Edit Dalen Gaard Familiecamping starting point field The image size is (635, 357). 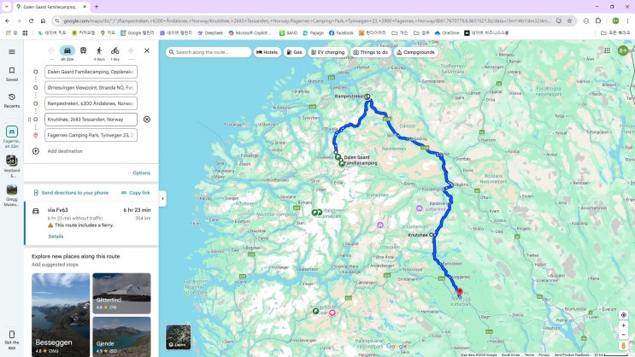pos(91,72)
